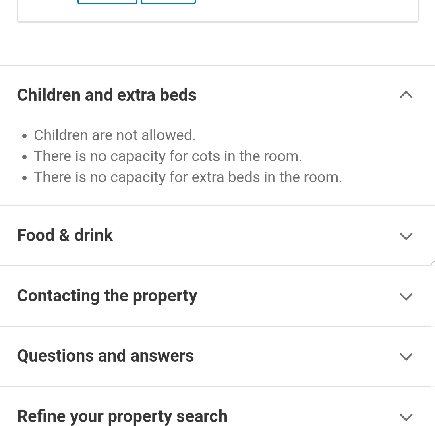
Task: Click the bordered card at the top
Action: 218,11
